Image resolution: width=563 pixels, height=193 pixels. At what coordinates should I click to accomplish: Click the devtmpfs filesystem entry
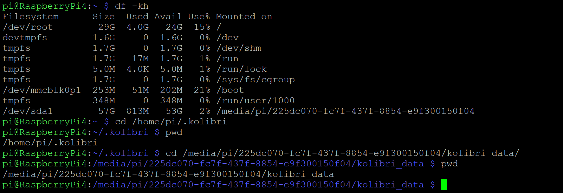tap(25, 37)
